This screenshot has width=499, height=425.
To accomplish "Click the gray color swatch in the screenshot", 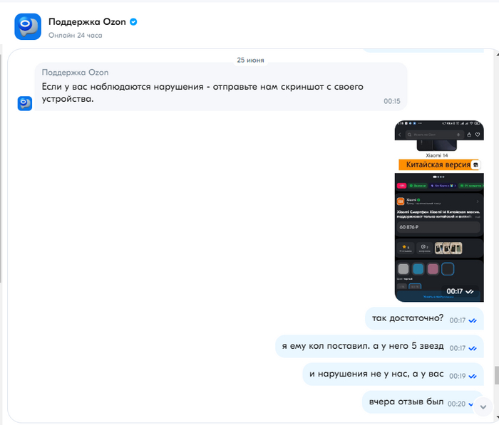I will [x=403, y=269].
